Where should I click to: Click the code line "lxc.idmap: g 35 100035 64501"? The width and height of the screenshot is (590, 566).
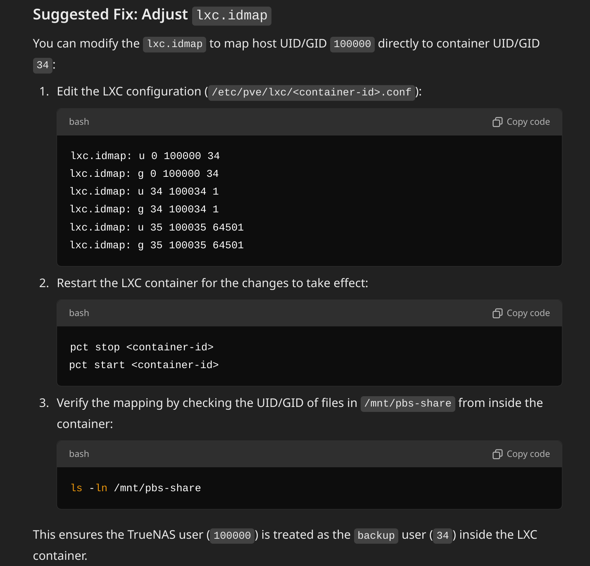pos(157,245)
